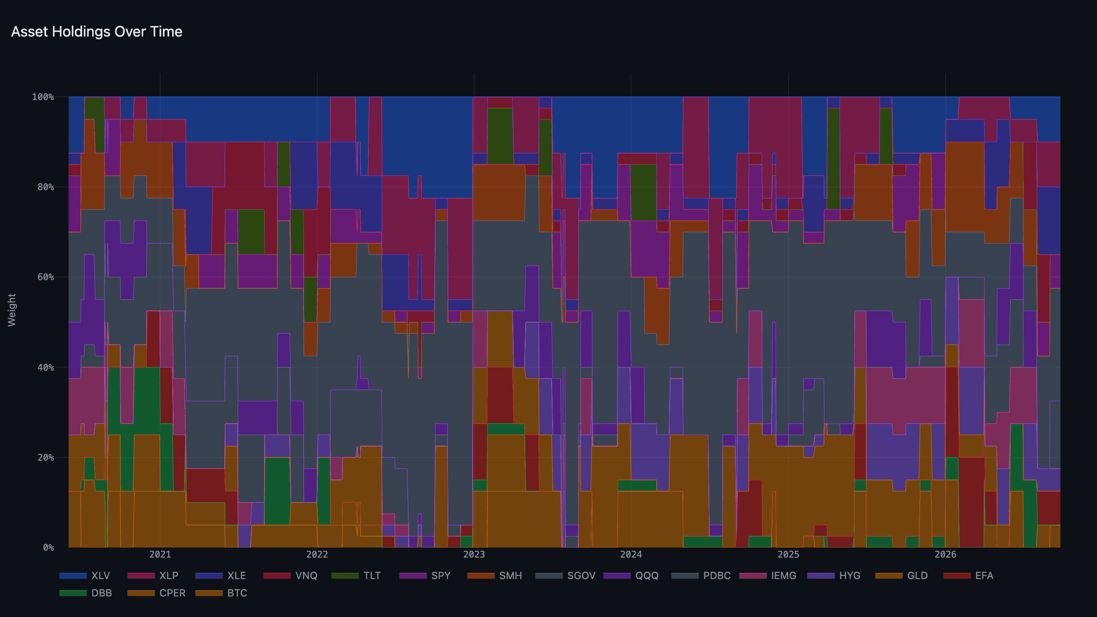Hide the DBB series
This screenshot has width=1097, height=617.
tap(86, 593)
